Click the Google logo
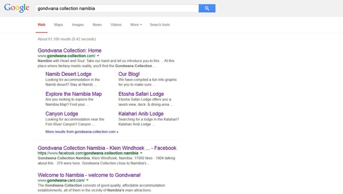Screen dimensions: 343x194 [17, 8]
